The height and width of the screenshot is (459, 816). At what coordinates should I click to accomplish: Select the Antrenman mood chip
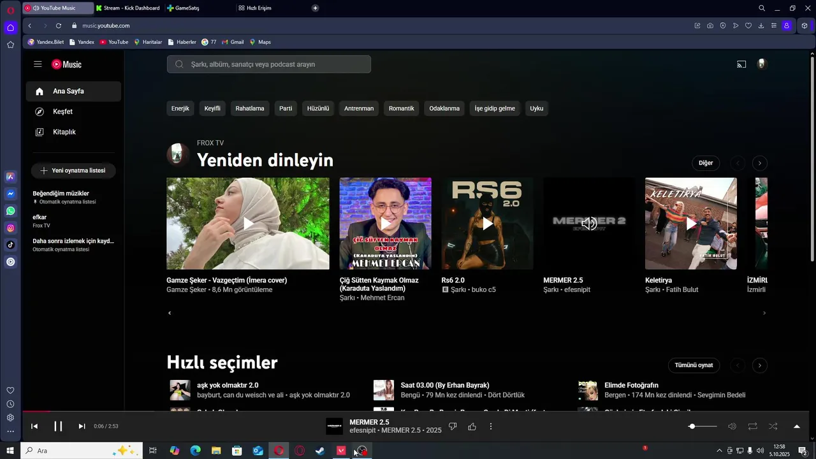(359, 108)
